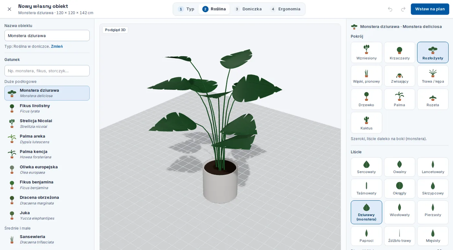
Task: Select Palma areka species
Action: coord(47,139)
